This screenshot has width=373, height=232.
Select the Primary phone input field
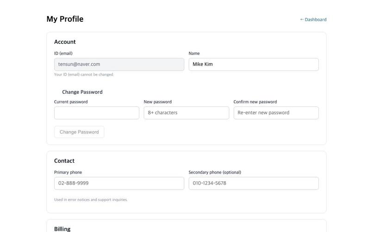point(119,183)
